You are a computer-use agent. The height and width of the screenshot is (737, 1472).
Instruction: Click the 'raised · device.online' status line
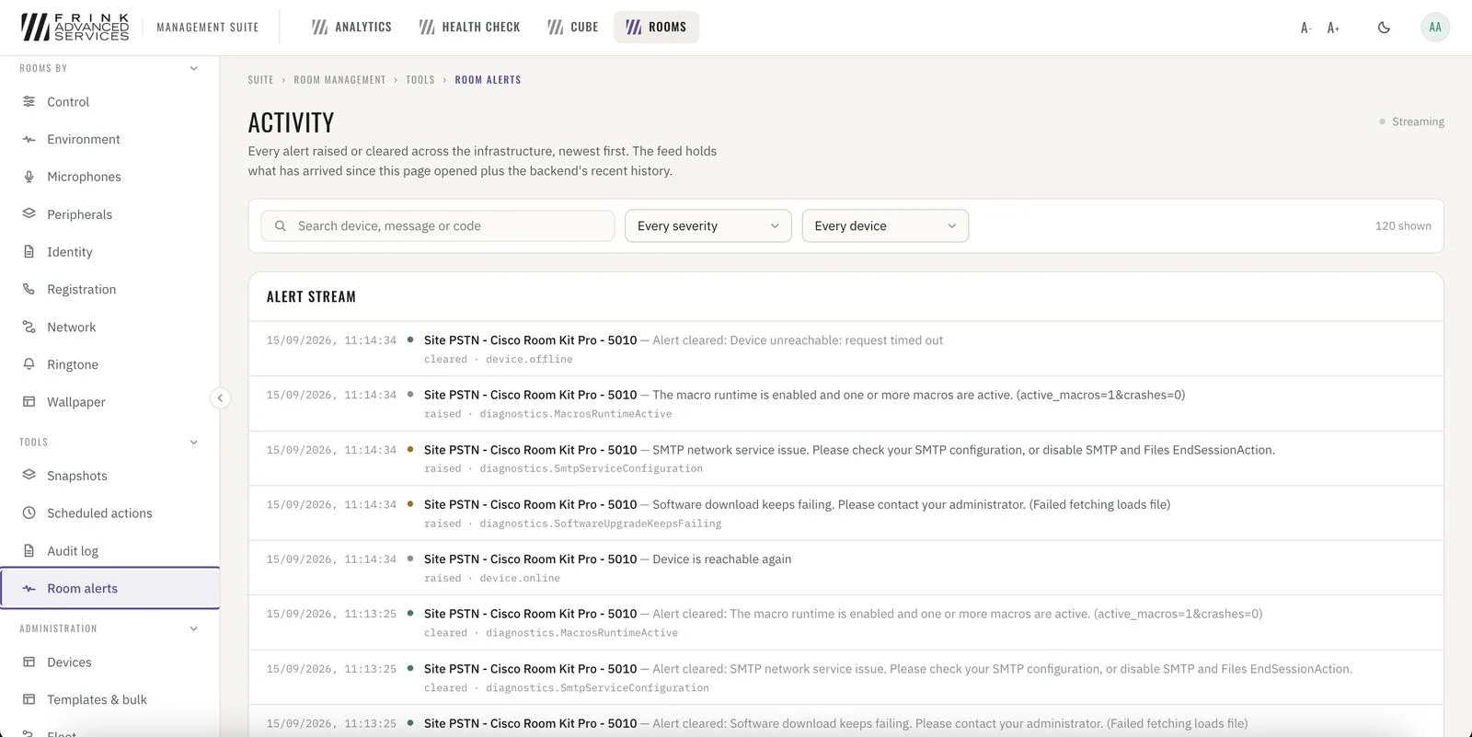tap(492, 579)
